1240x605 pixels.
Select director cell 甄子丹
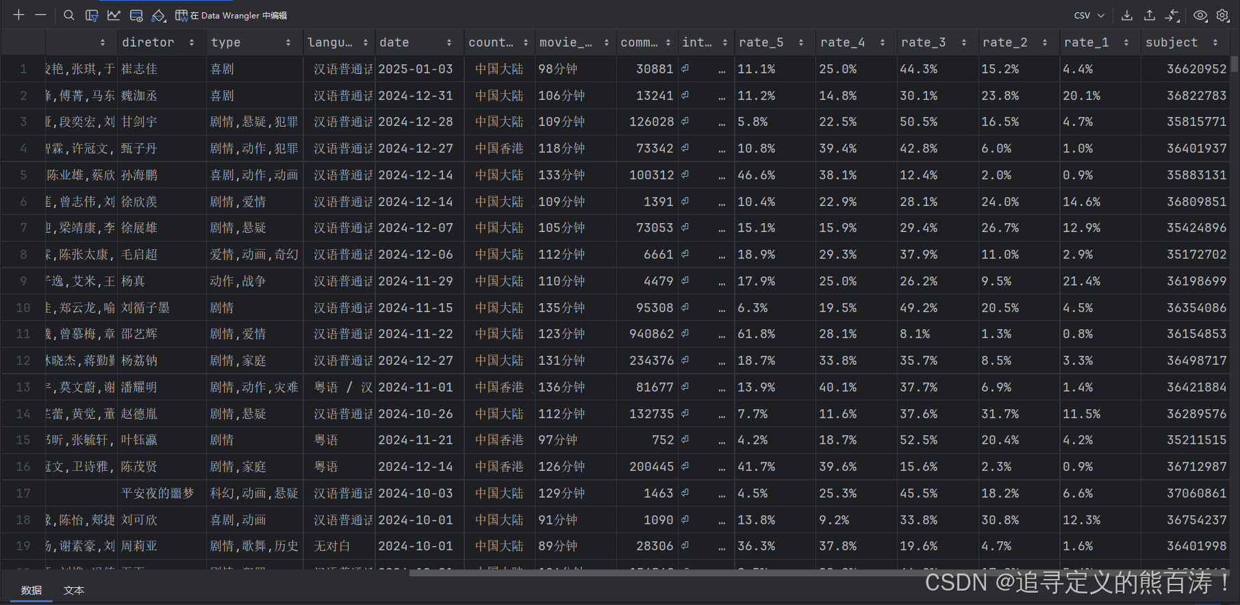(x=162, y=149)
